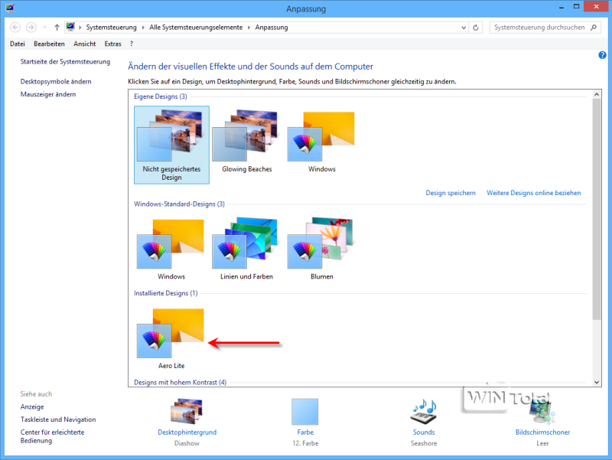Viewport: 612px width, 460px height.
Task: Open the Sounds settings icon
Action: (x=424, y=412)
